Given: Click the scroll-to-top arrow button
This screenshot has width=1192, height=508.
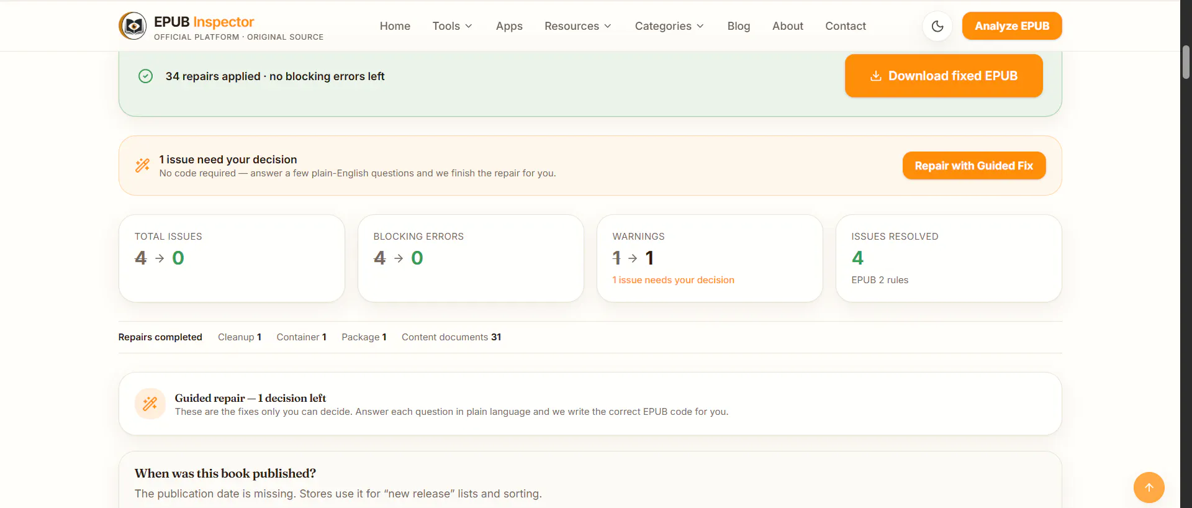Looking at the screenshot, I should (1149, 488).
